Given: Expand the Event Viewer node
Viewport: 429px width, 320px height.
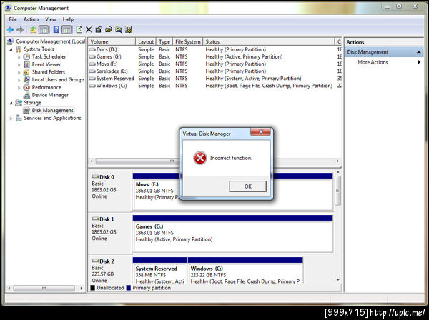Looking at the screenshot, I should pyautogui.click(x=19, y=65).
